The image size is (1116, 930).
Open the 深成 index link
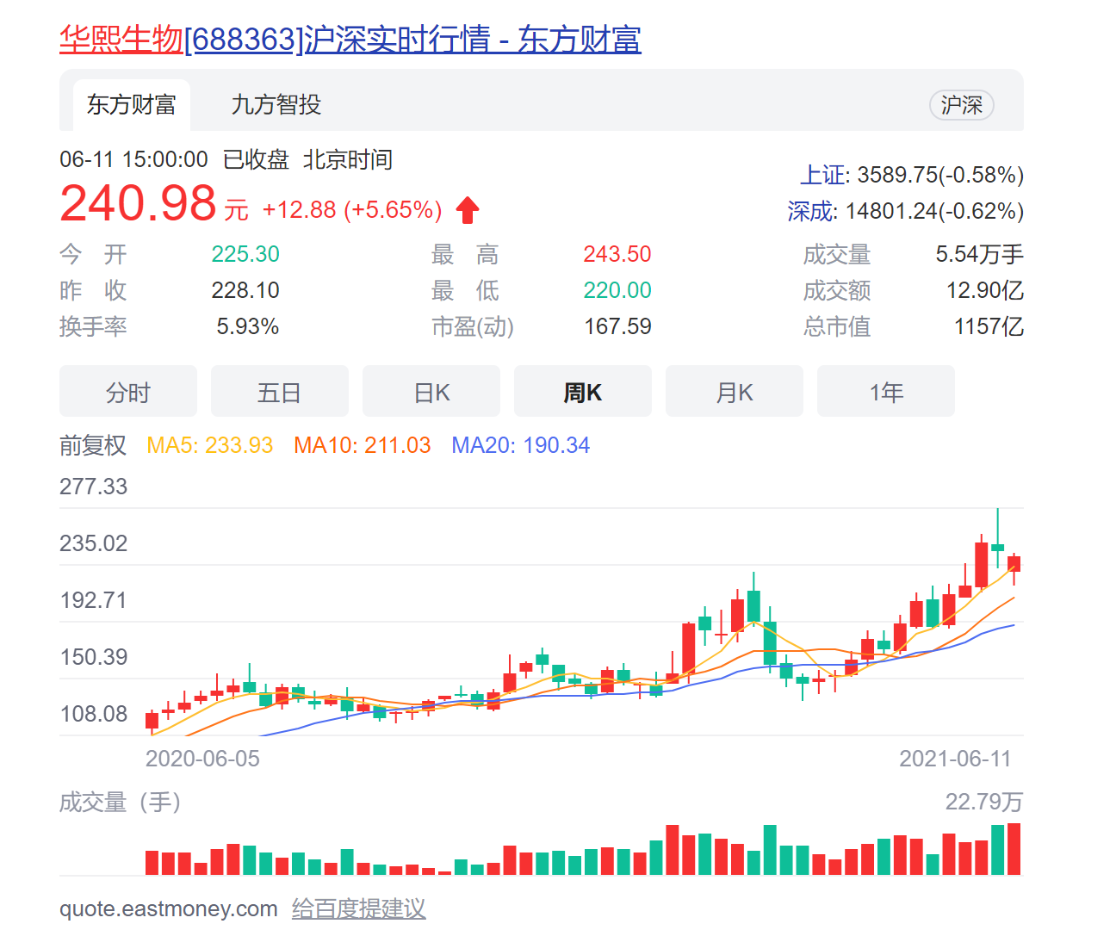click(810, 211)
